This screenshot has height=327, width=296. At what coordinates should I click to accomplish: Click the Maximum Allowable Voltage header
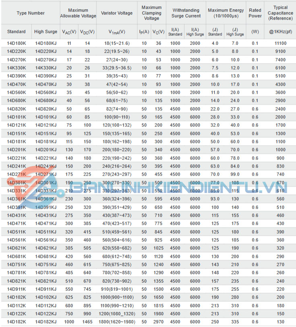point(78,13)
